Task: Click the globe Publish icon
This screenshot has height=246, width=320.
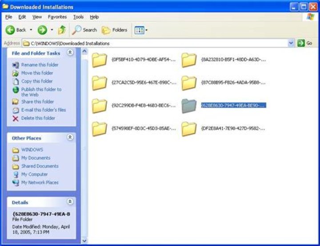Action: tap(16, 90)
